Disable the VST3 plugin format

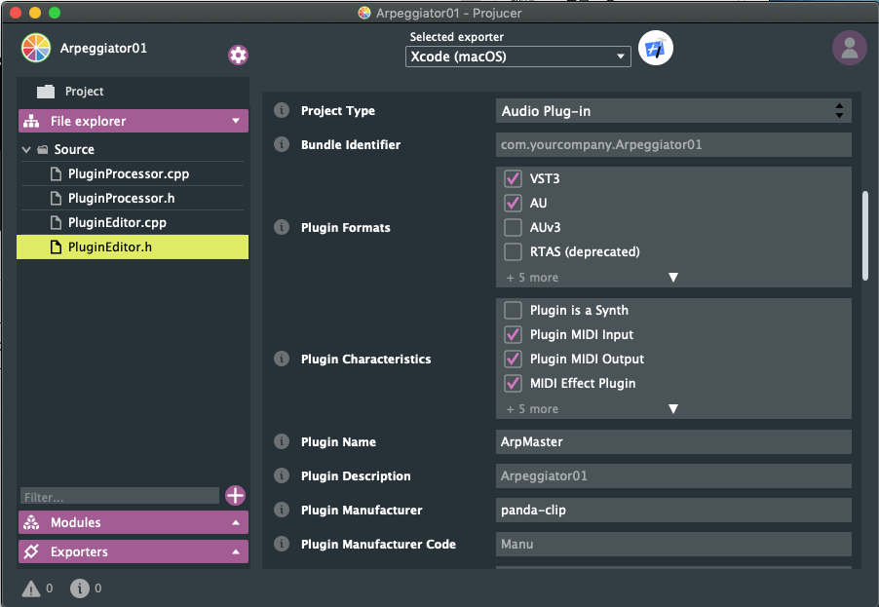tap(513, 179)
